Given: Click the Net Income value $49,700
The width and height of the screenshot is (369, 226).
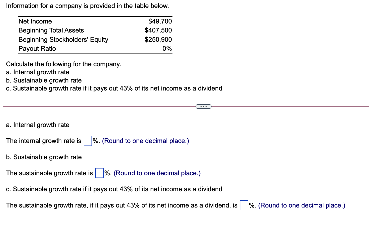Looking at the screenshot, I should (x=160, y=21).
